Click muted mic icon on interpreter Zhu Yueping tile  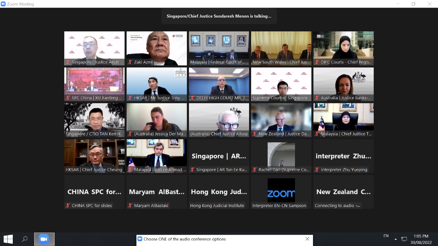[317, 170]
